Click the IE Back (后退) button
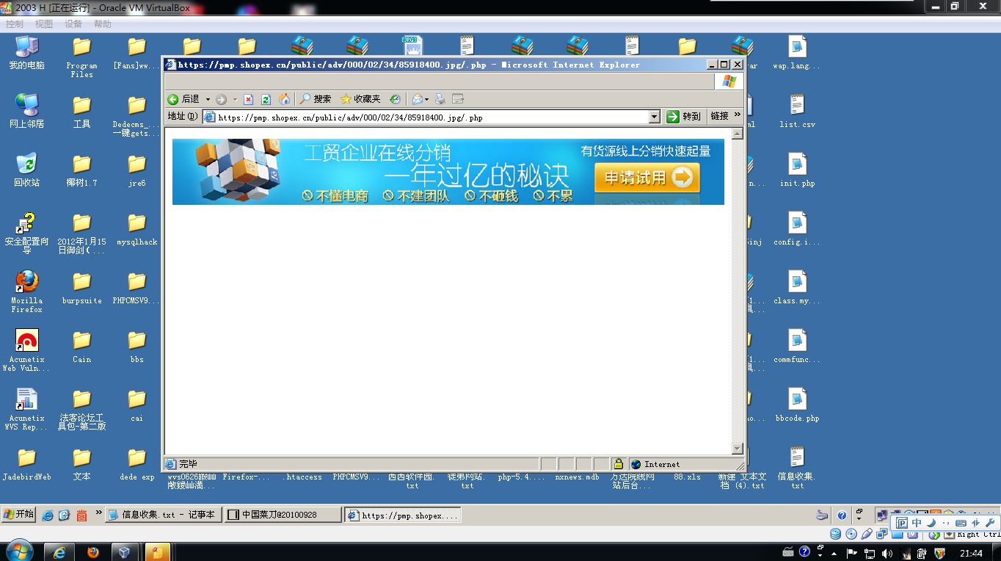 click(183, 99)
